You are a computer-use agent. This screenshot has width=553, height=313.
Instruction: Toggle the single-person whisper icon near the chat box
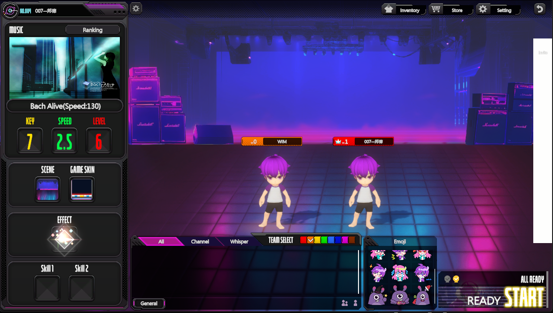[356, 304]
